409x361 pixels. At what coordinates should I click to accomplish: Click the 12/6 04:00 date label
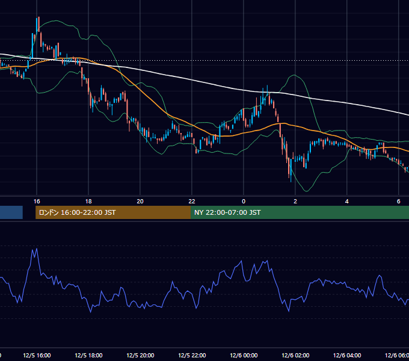tap(346, 355)
